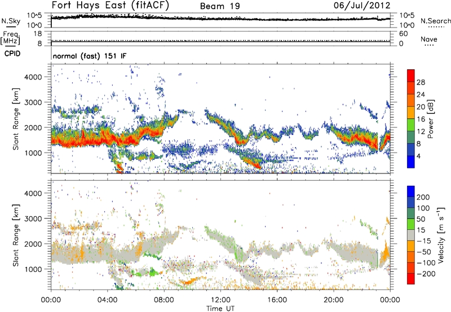Image resolution: width=451 pixels, height=312 pixels.
Task: Click the 60 tick on the Nave axis
Action: [x=404, y=34]
